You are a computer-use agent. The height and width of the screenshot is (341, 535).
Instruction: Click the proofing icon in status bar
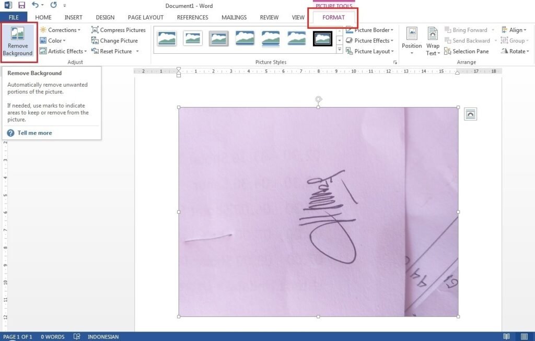point(77,337)
